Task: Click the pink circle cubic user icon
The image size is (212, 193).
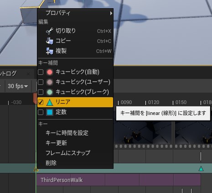Action: click(x=50, y=82)
